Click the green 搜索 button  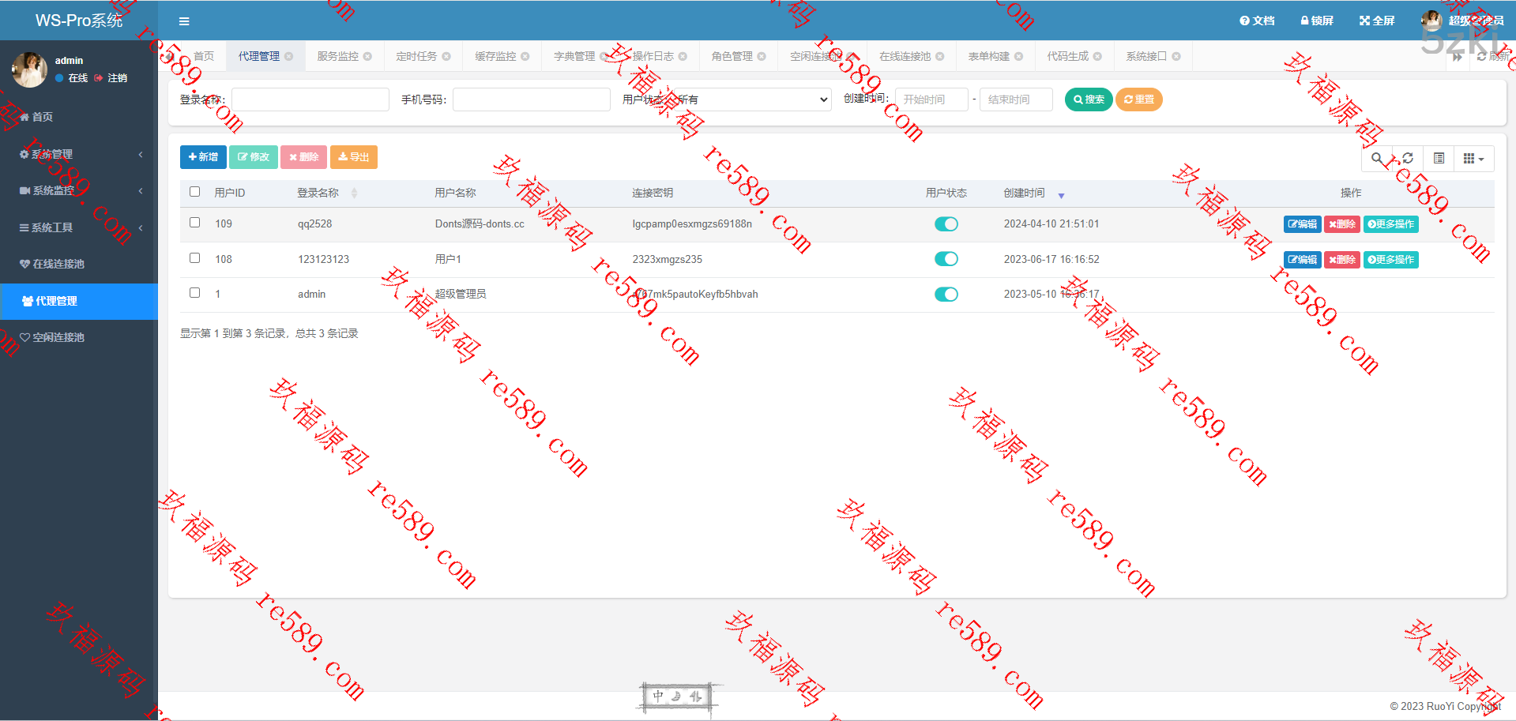(1089, 100)
